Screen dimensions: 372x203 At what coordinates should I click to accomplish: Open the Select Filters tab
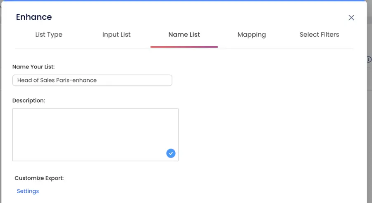[x=320, y=35]
